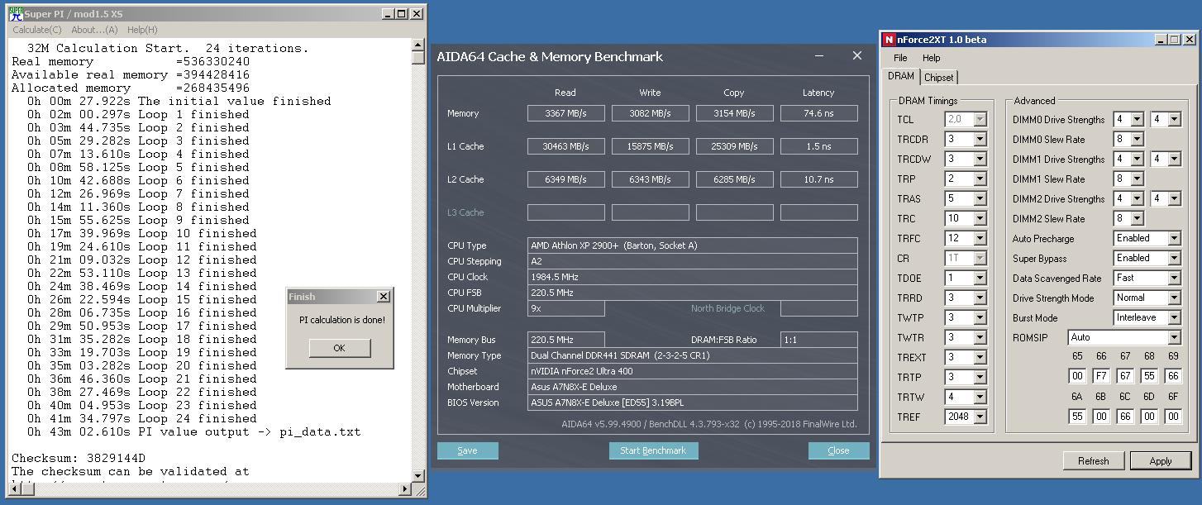1202x505 pixels.
Task: Open Data Scavenged Rate dropdown
Action: (x=1174, y=278)
